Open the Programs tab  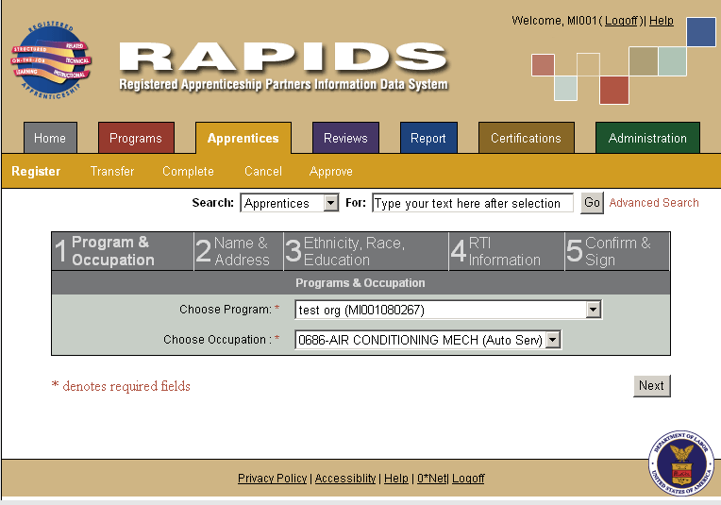tap(136, 138)
